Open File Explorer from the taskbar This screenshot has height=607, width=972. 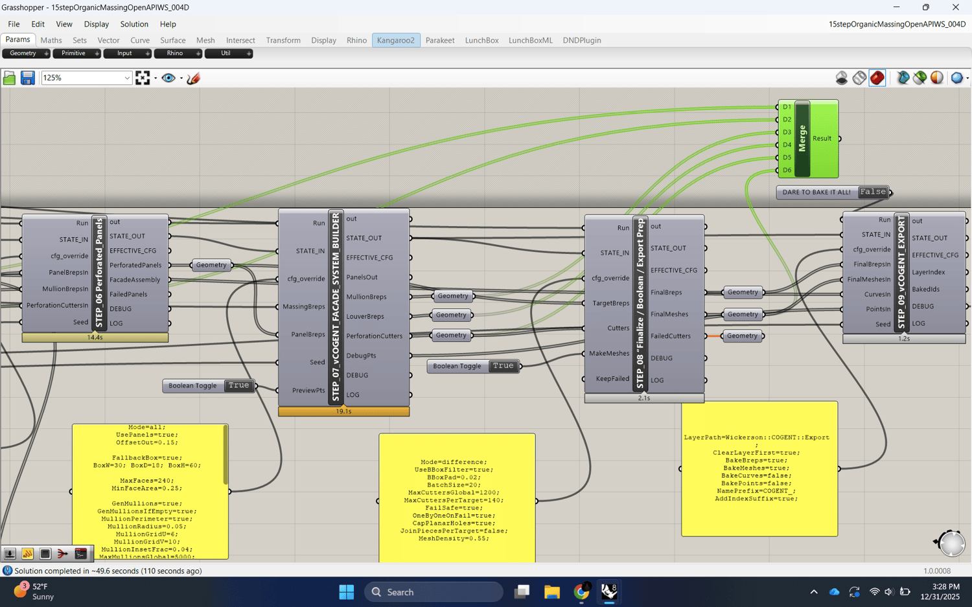pyautogui.click(x=551, y=591)
